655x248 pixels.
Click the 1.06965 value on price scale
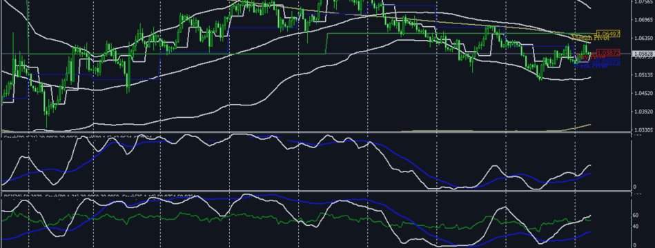[x=643, y=19]
